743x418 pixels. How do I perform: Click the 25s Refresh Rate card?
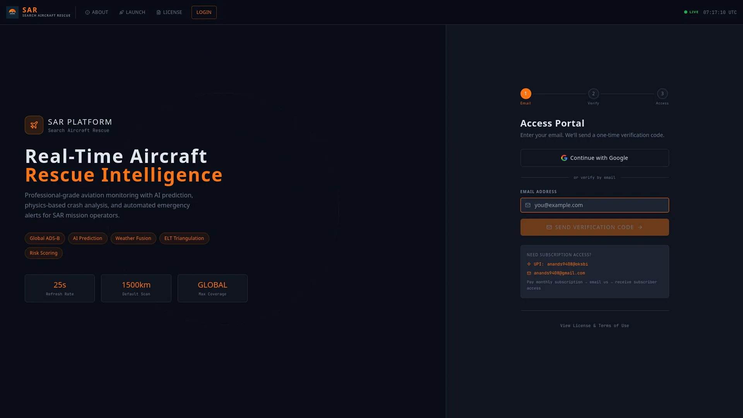coord(60,288)
